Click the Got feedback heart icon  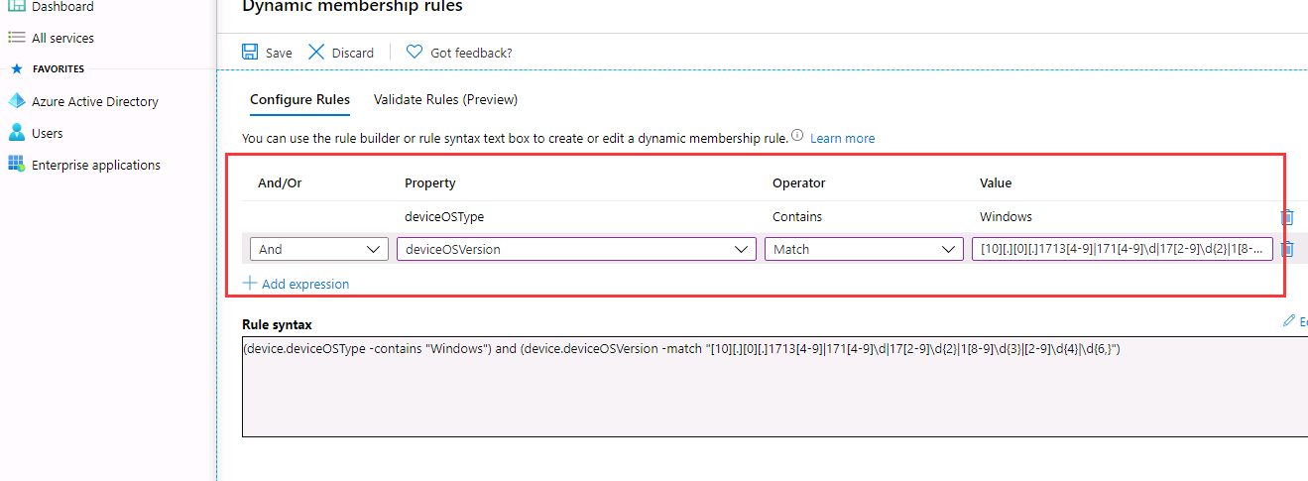415,53
